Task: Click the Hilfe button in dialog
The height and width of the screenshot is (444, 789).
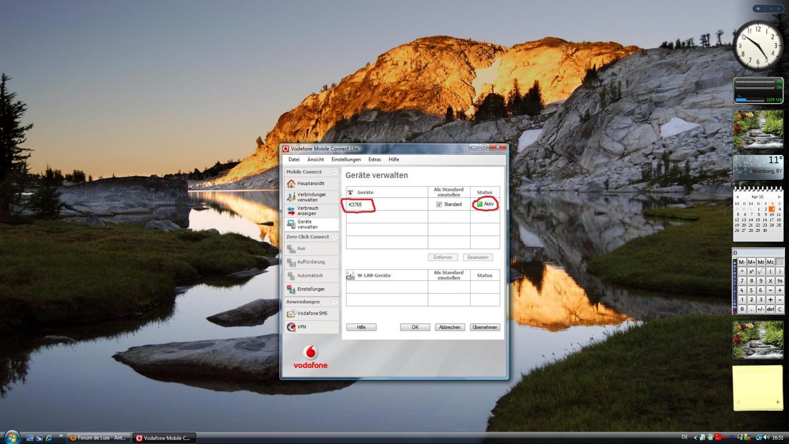Action: pyautogui.click(x=361, y=327)
